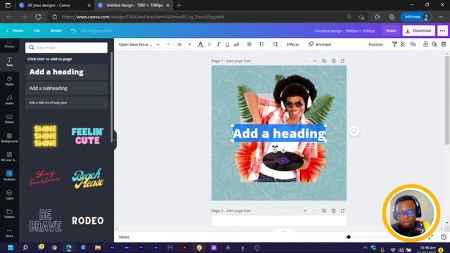The height and width of the screenshot is (253, 450).
Task: Duplicate Page 2
Action: (x=324, y=211)
